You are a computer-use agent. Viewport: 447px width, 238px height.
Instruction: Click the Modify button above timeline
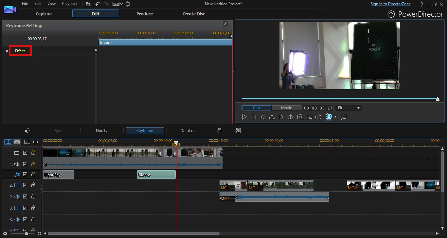(101, 130)
